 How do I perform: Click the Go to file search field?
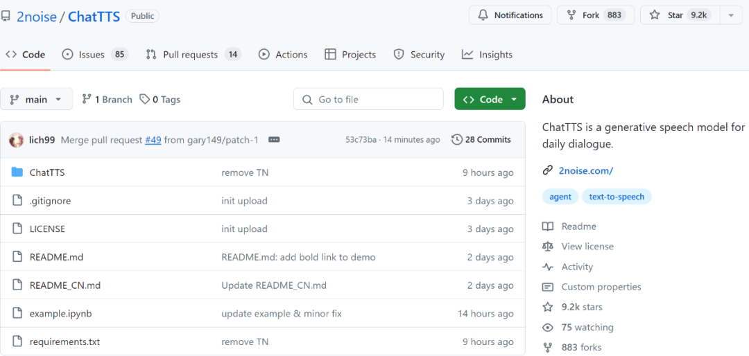368,99
